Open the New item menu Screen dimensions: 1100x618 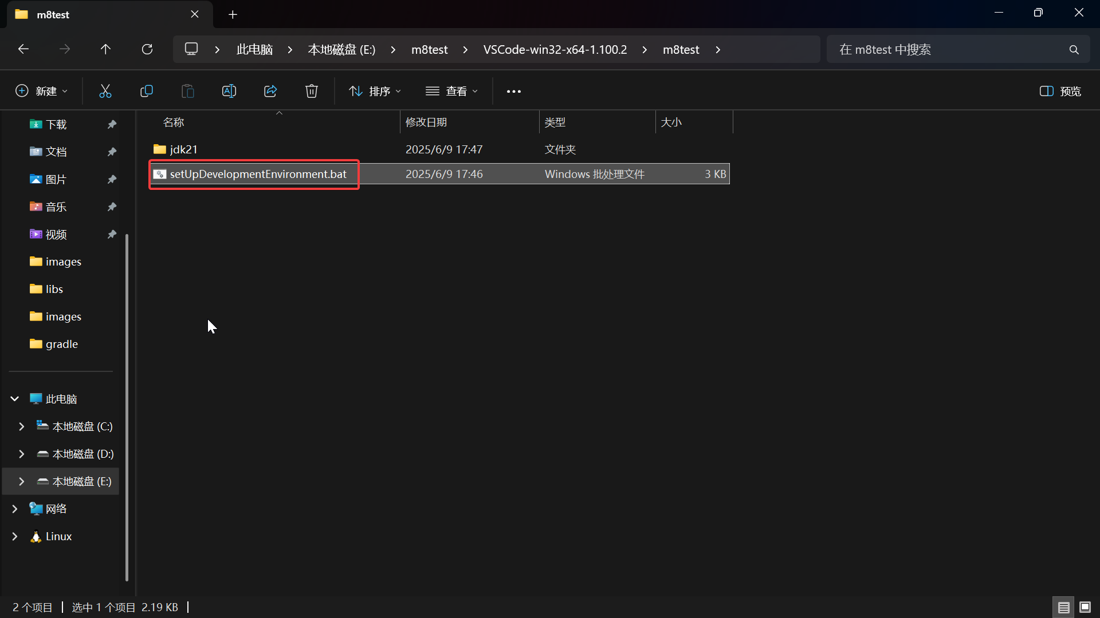[x=41, y=92]
